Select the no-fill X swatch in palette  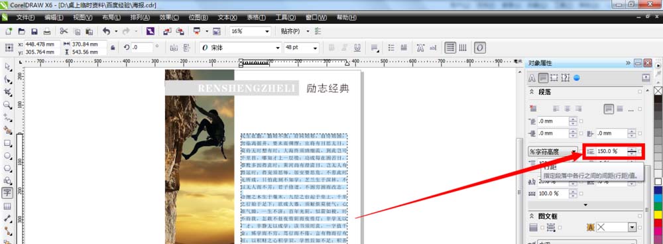pos(658,90)
